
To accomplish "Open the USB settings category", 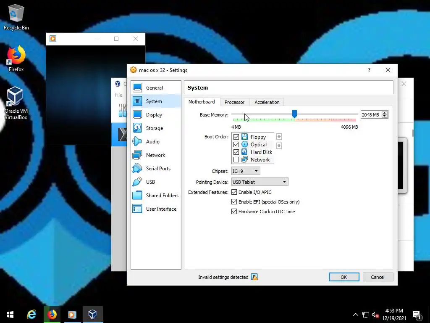I will (156, 182).
